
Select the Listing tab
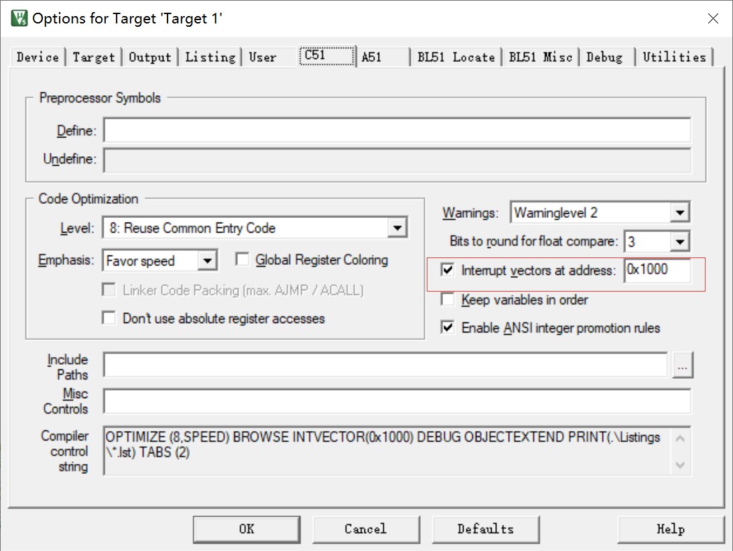210,57
